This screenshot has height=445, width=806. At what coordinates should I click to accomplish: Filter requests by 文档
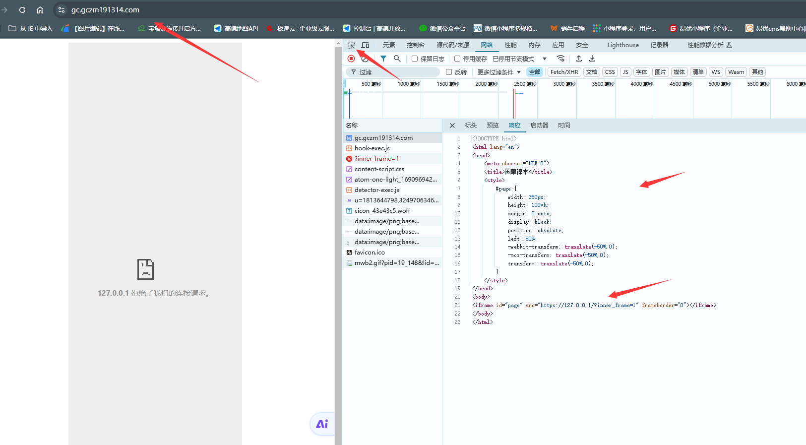592,72
